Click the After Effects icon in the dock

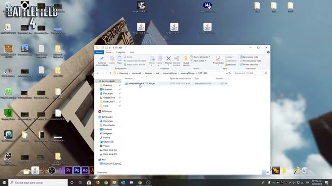point(85,170)
